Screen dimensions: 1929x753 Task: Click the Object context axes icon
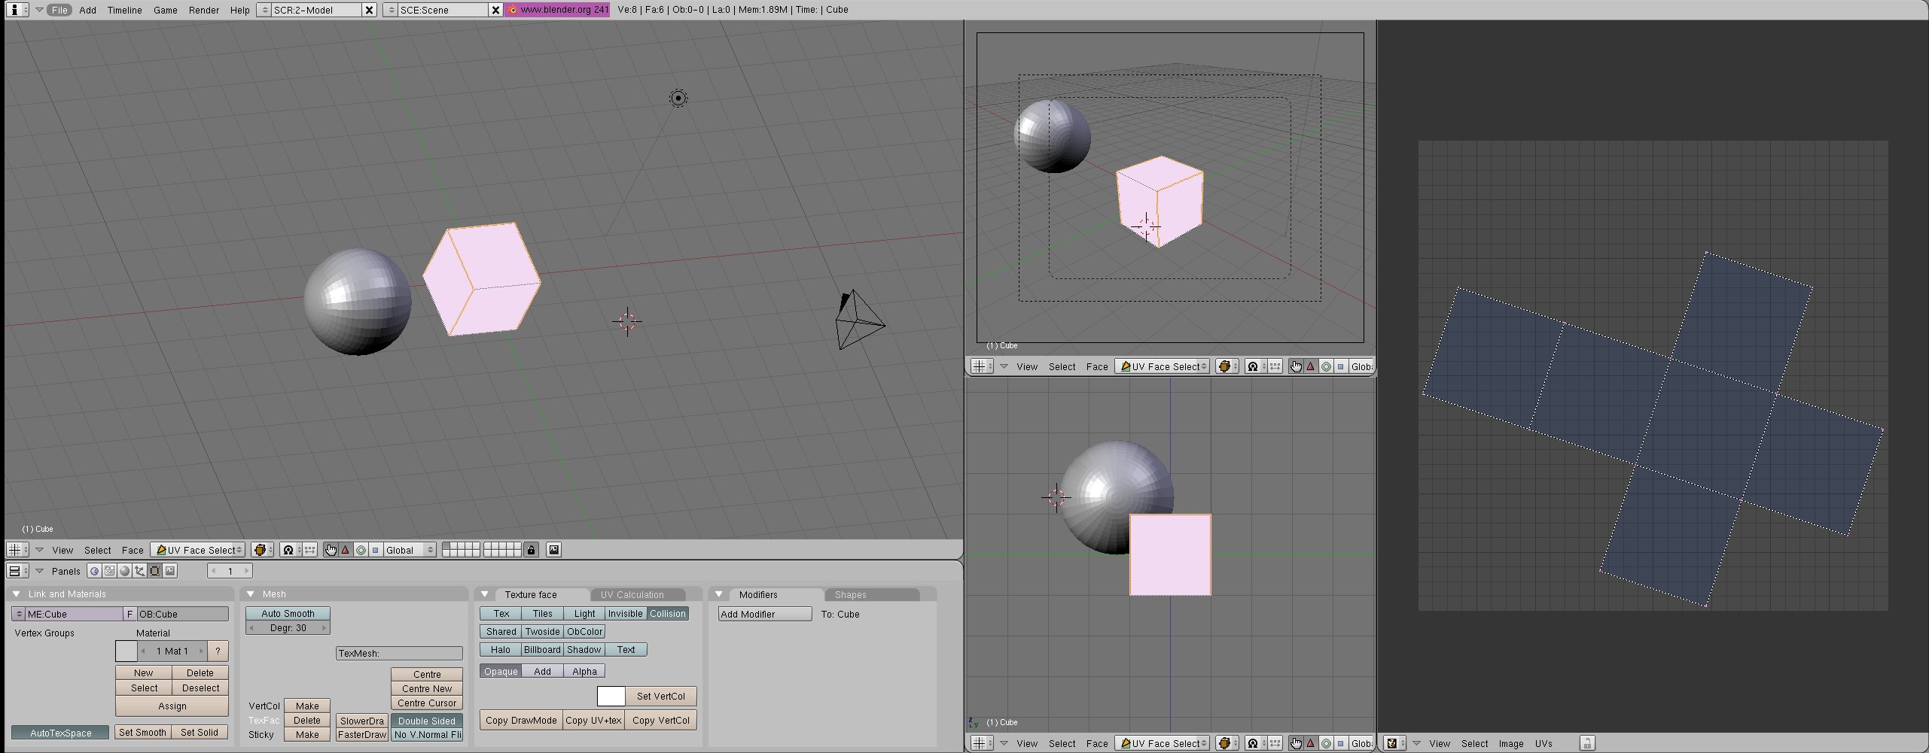point(140,571)
